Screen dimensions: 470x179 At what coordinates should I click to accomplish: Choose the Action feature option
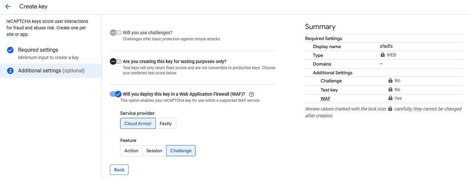click(131, 150)
